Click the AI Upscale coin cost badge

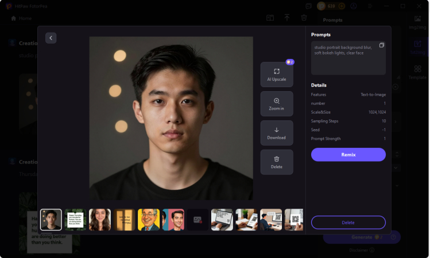point(290,62)
